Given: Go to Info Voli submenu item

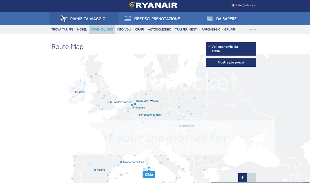Looking at the screenshot, I should (124, 30).
